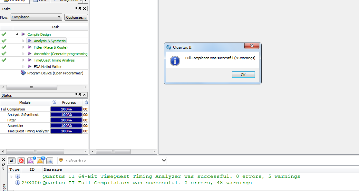Click the Progress column header
The width and height of the screenshot is (359, 191).
pos(66,102)
